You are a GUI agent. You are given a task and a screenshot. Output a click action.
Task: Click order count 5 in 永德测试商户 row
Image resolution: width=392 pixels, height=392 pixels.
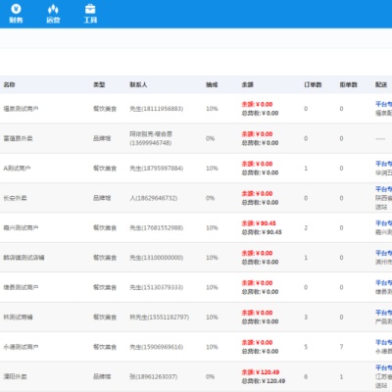(x=306, y=347)
